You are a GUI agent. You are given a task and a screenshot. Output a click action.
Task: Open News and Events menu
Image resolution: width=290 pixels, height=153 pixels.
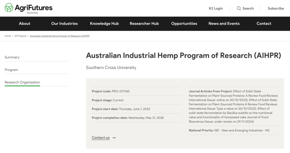[x=224, y=24]
